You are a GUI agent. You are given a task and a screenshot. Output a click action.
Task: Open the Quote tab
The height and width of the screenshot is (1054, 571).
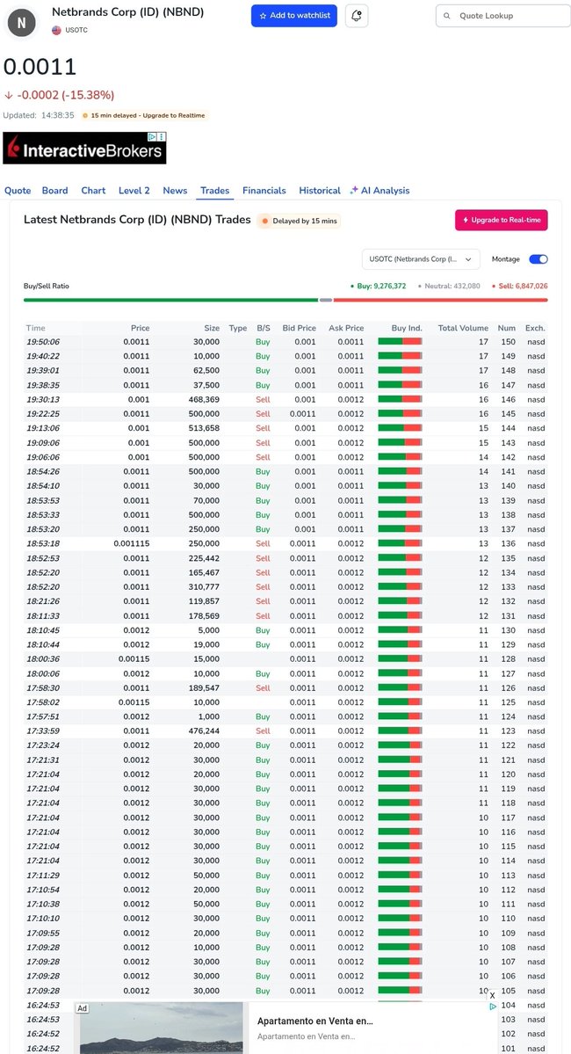(18, 190)
